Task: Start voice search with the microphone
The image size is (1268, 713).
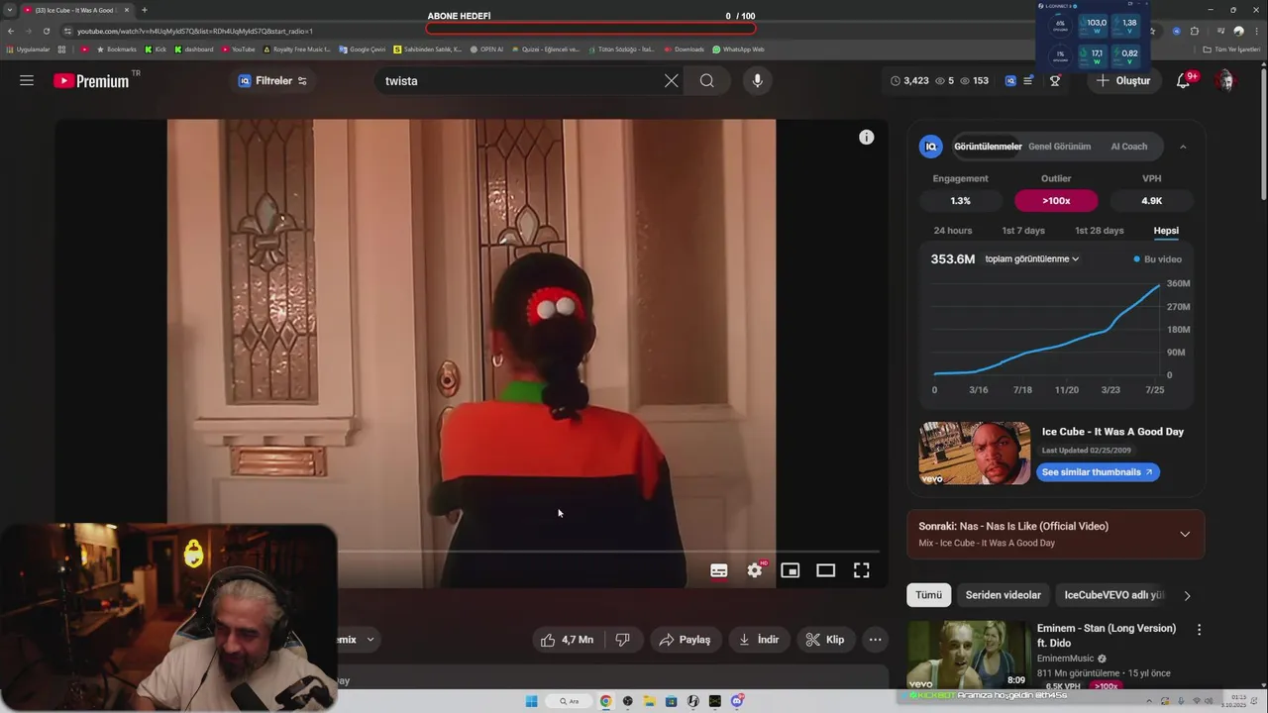Action: (758, 80)
